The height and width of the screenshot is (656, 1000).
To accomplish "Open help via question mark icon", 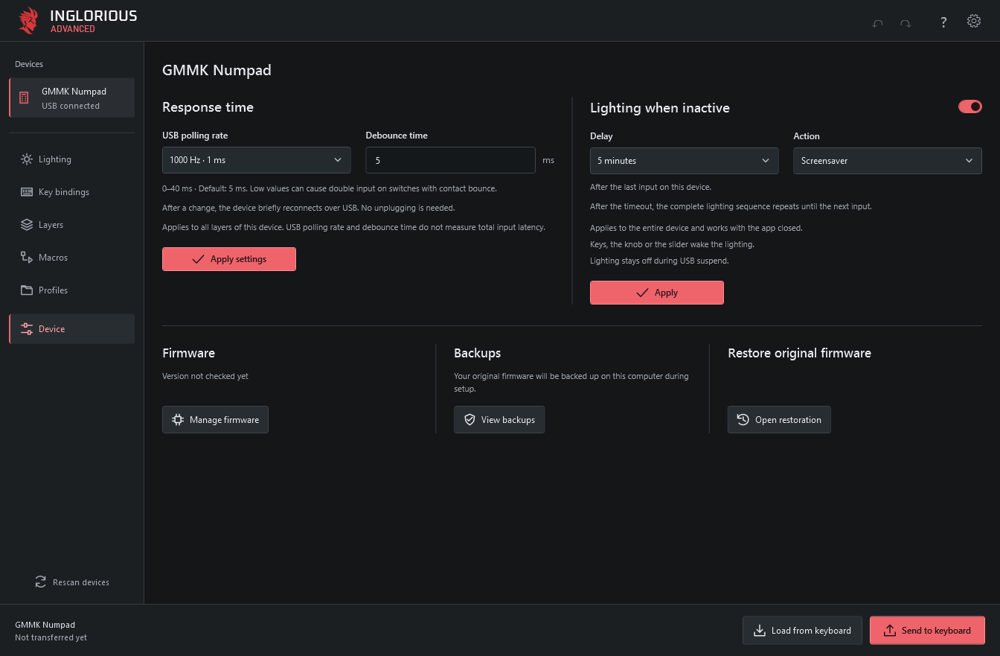I will point(943,22).
